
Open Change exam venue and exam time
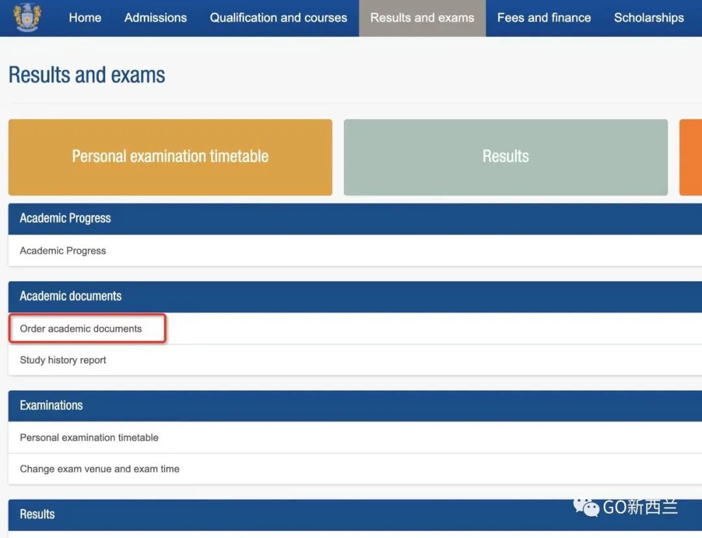pyautogui.click(x=99, y=468)
